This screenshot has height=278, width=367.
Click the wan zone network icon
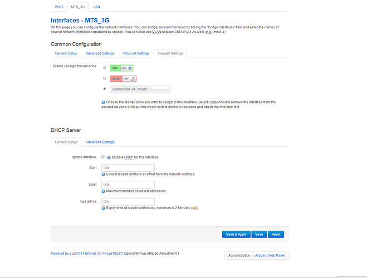tap(133, 79)
